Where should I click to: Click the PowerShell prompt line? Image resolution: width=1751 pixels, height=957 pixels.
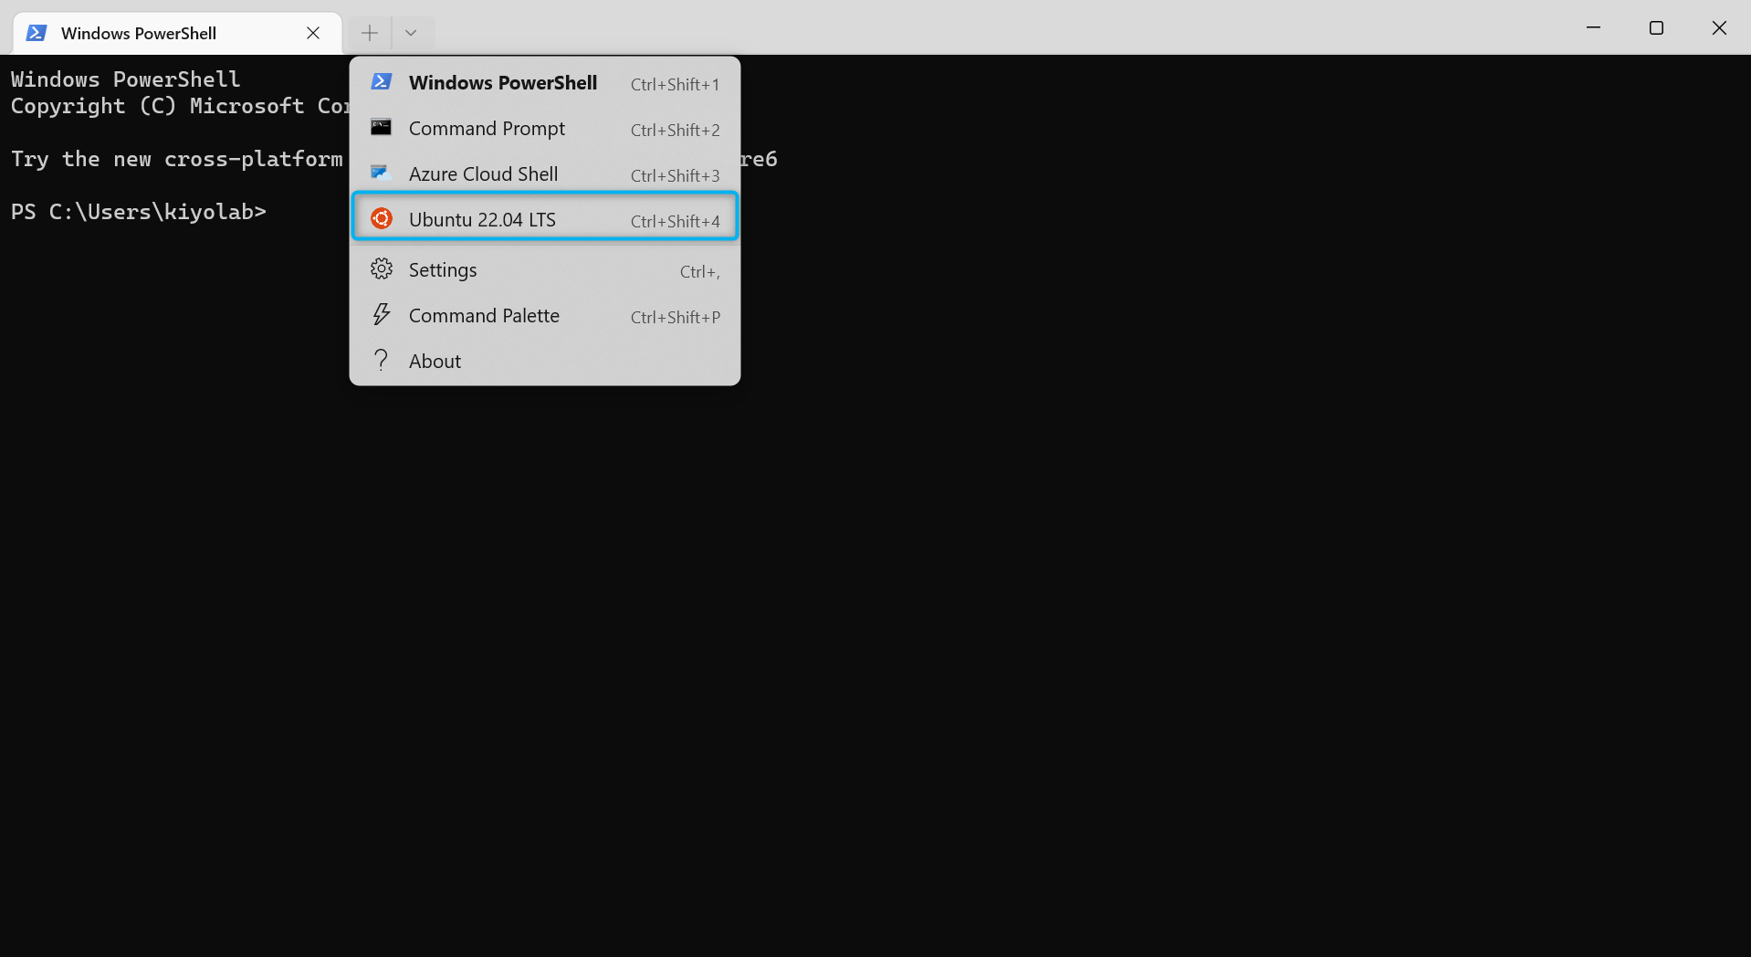click(139, 212)
